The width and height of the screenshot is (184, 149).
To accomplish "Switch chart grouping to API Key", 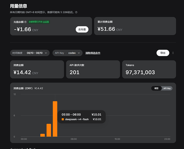I will pyautogui.click(x=167, y=89).
